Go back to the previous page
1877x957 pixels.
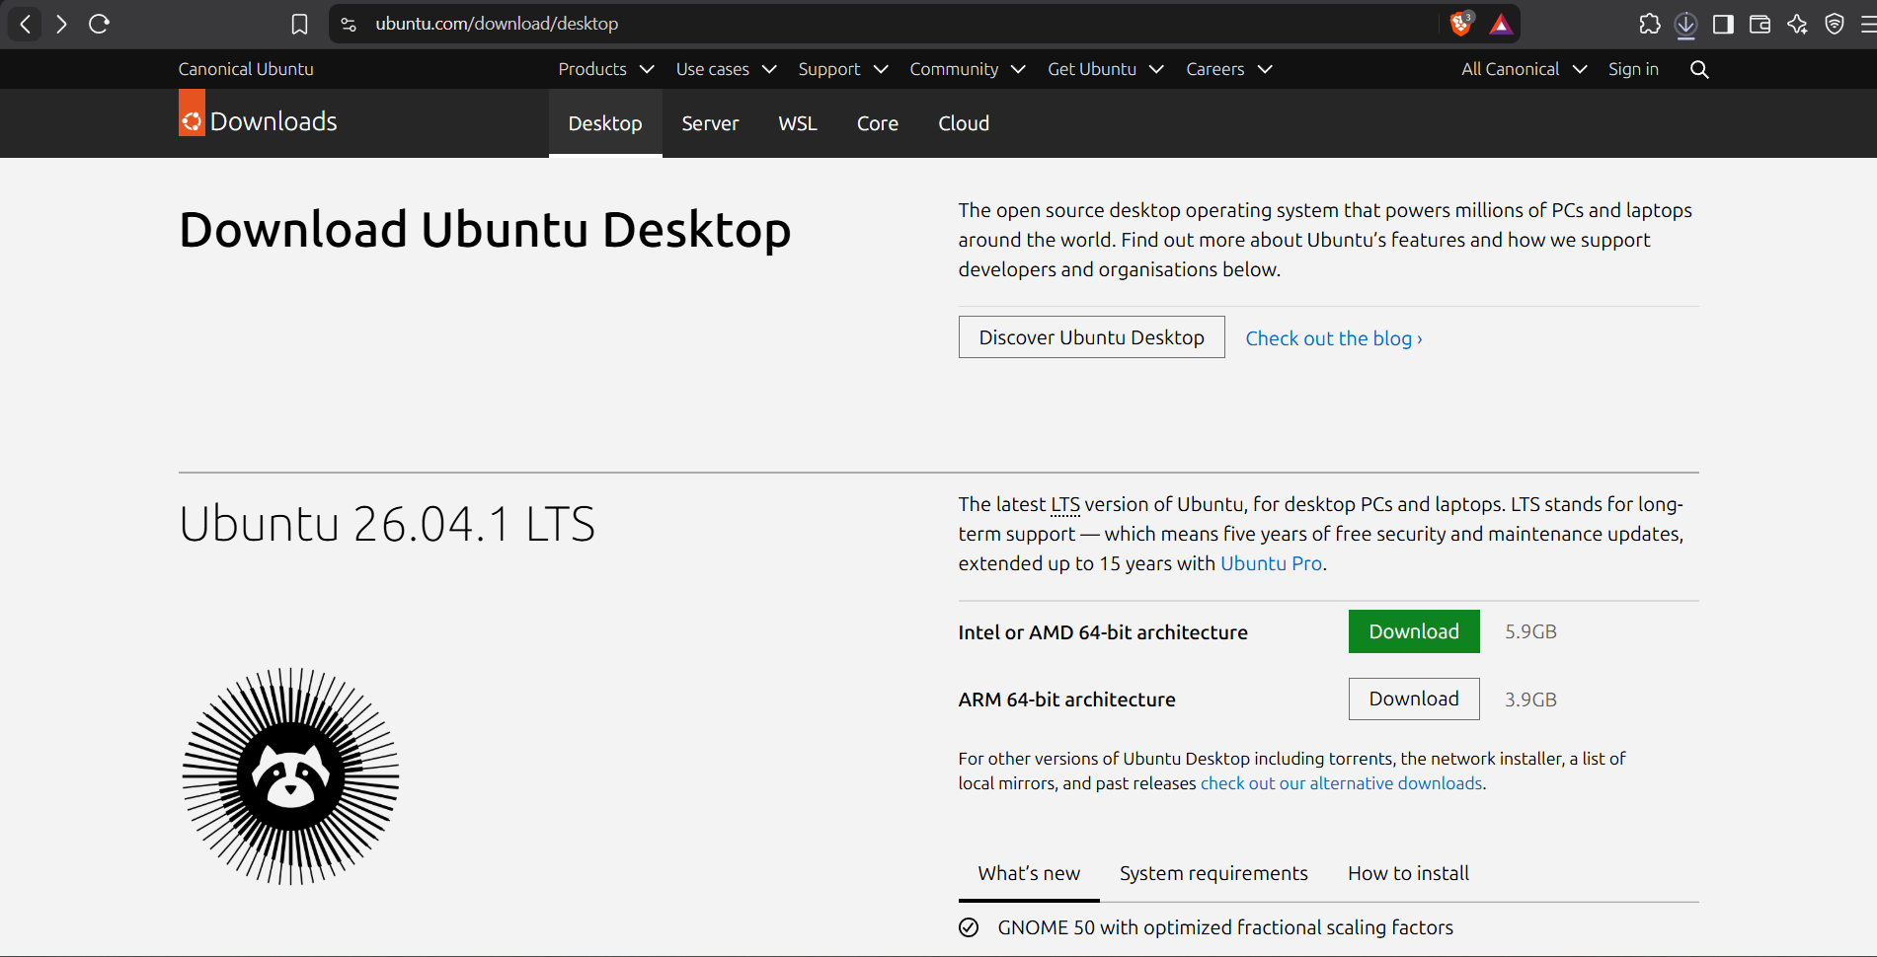26,24
